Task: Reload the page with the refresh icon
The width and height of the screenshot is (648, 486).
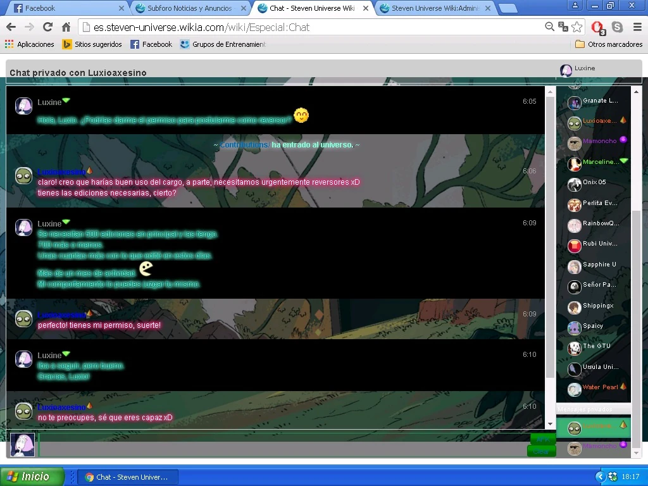Action: coord(47,27)
